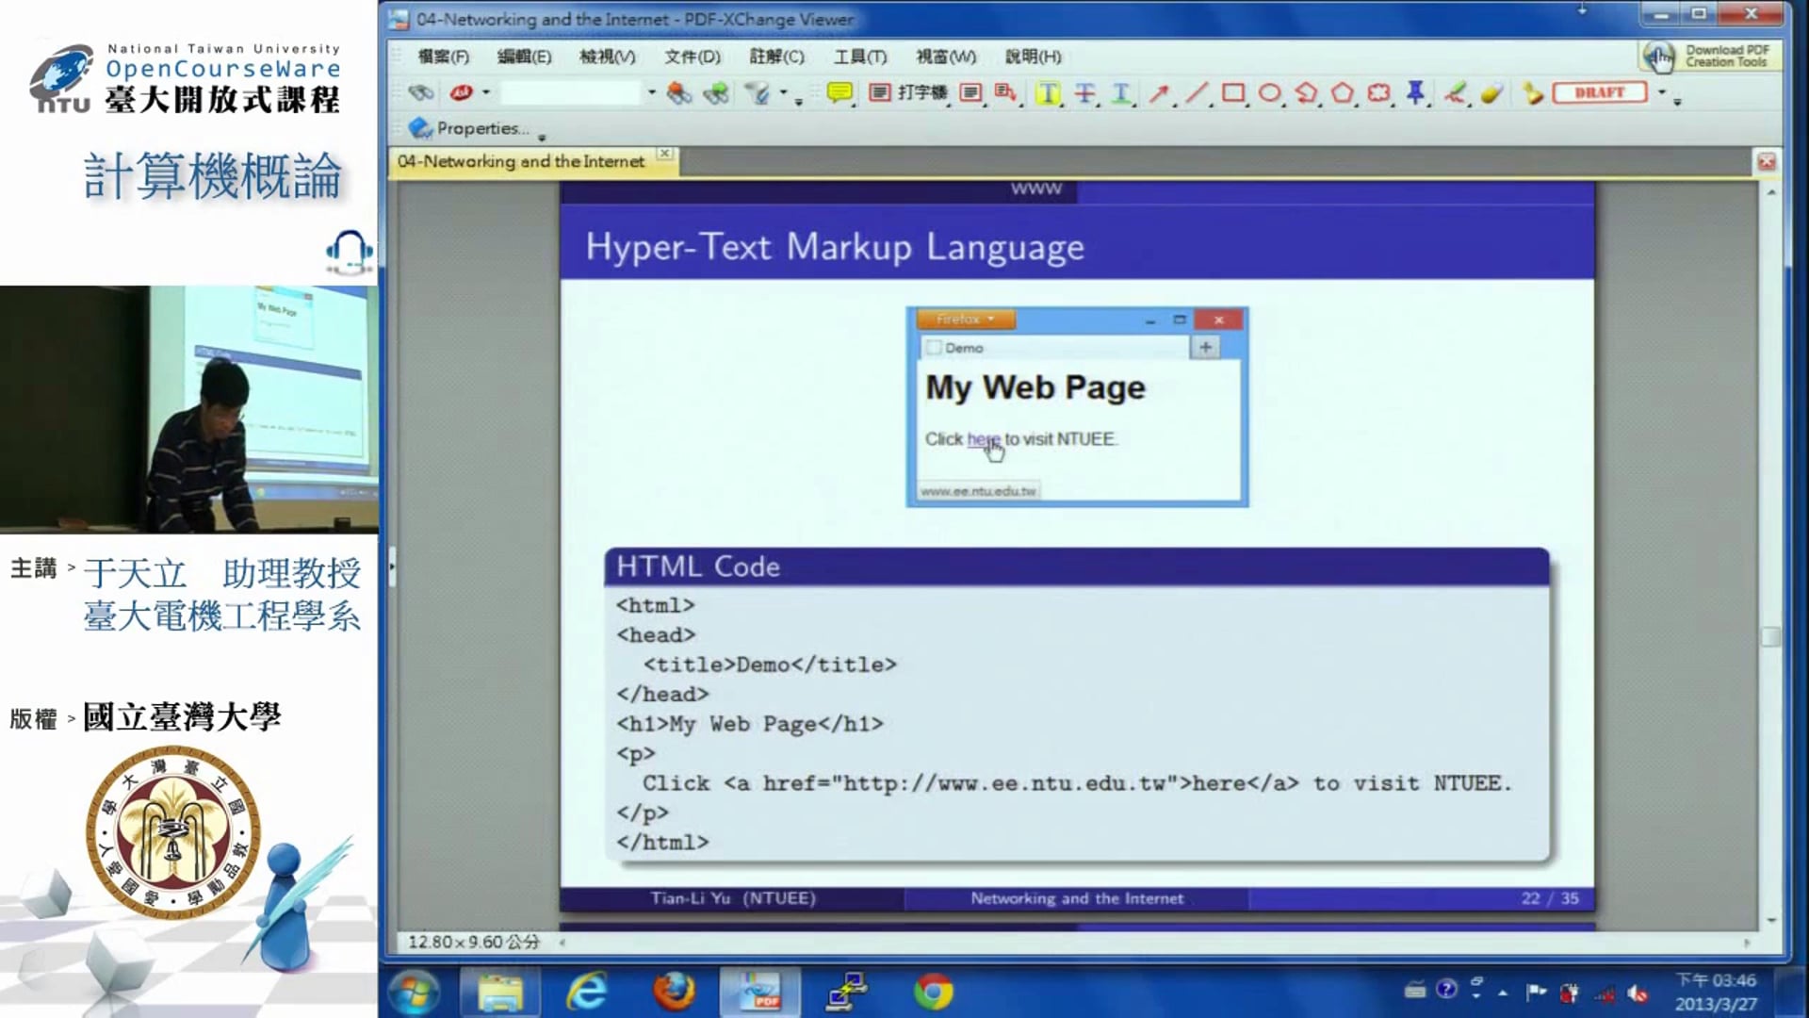Click the DRAFT stamp tool
The height and width of the screenshot is (1018, 1809).
coord(1599,92)
